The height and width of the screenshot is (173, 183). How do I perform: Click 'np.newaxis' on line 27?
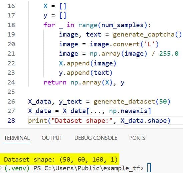pyautogui.click(x=128, y=111)
